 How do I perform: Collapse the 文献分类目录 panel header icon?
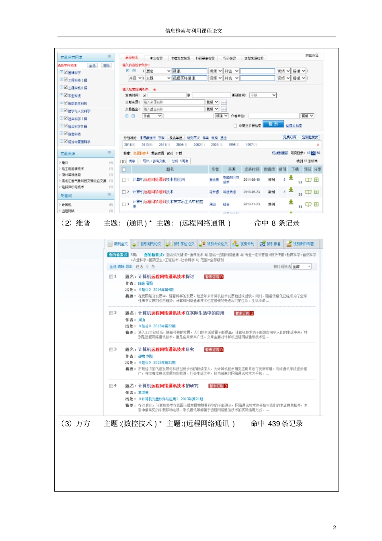pos(109,57)
